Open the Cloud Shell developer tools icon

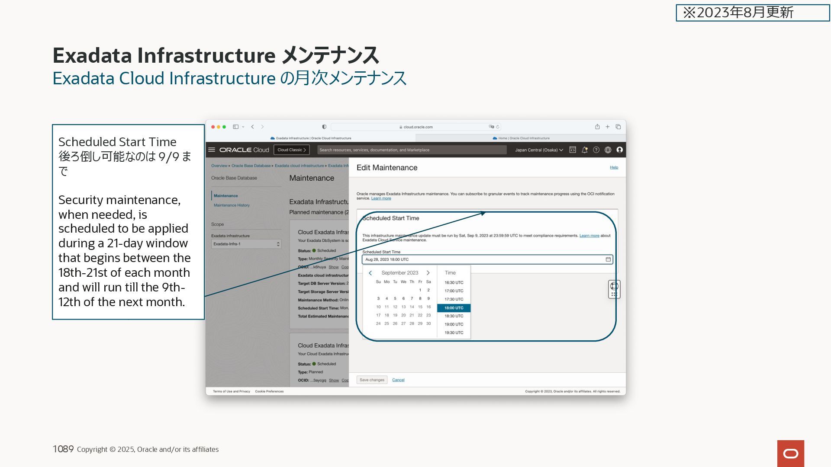[573, 150]
